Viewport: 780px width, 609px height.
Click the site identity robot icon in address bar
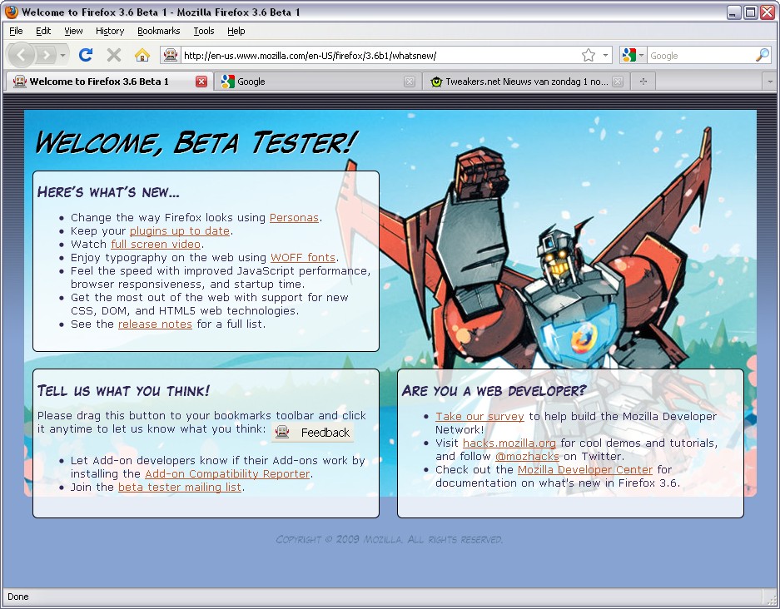170,55
